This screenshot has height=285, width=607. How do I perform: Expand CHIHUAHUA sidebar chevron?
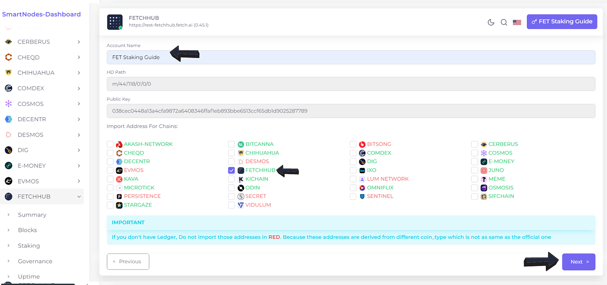(x=79, y=73)
